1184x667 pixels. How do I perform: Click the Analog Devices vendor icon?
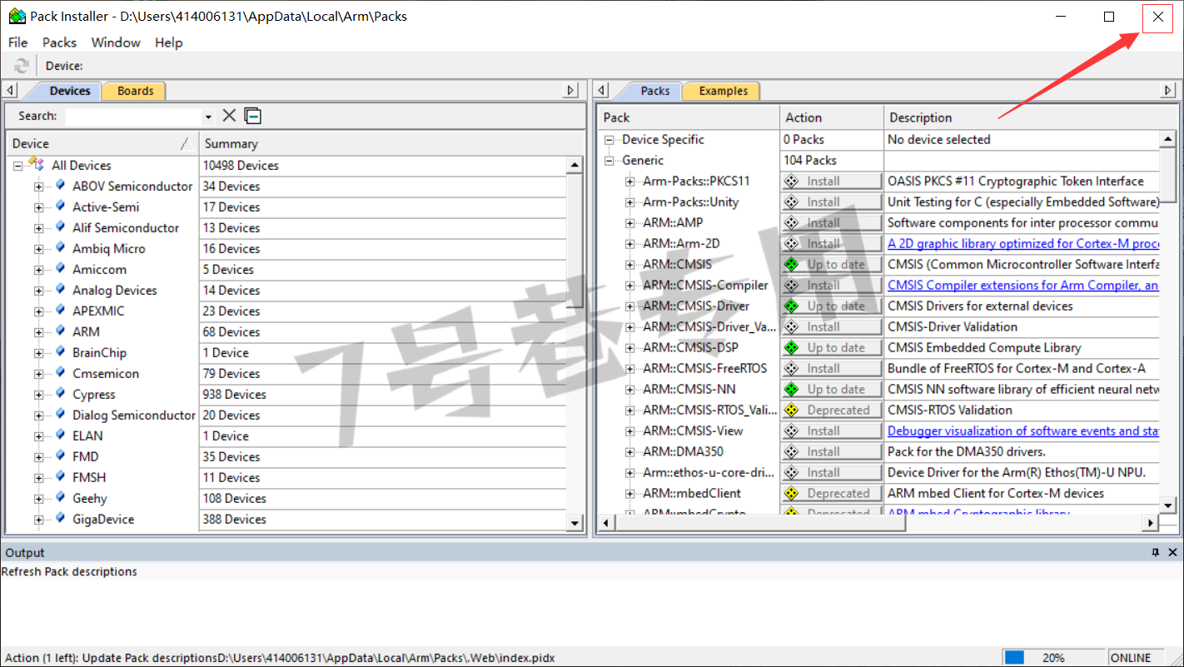[x=61, y=289]
